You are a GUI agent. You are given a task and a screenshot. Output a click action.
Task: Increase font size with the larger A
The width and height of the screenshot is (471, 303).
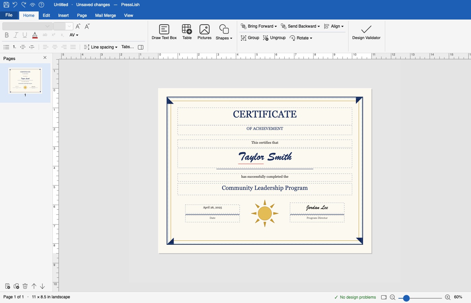[78, 26]
